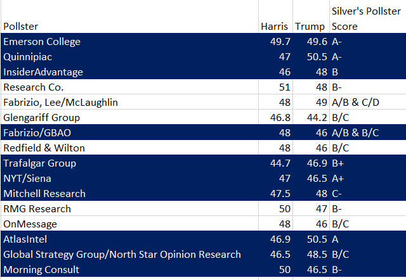Select NYT/Siena score cell A+
Image resolution: width=406 pixels, height=280 pixels.
pyautogui.click(x=368, y=178)
